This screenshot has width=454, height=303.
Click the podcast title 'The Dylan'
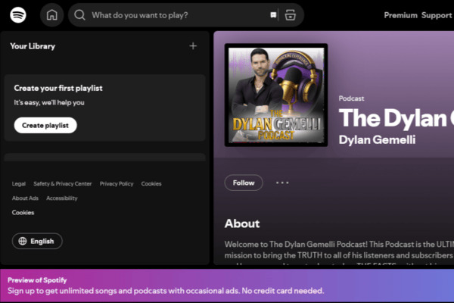(396, 118)
